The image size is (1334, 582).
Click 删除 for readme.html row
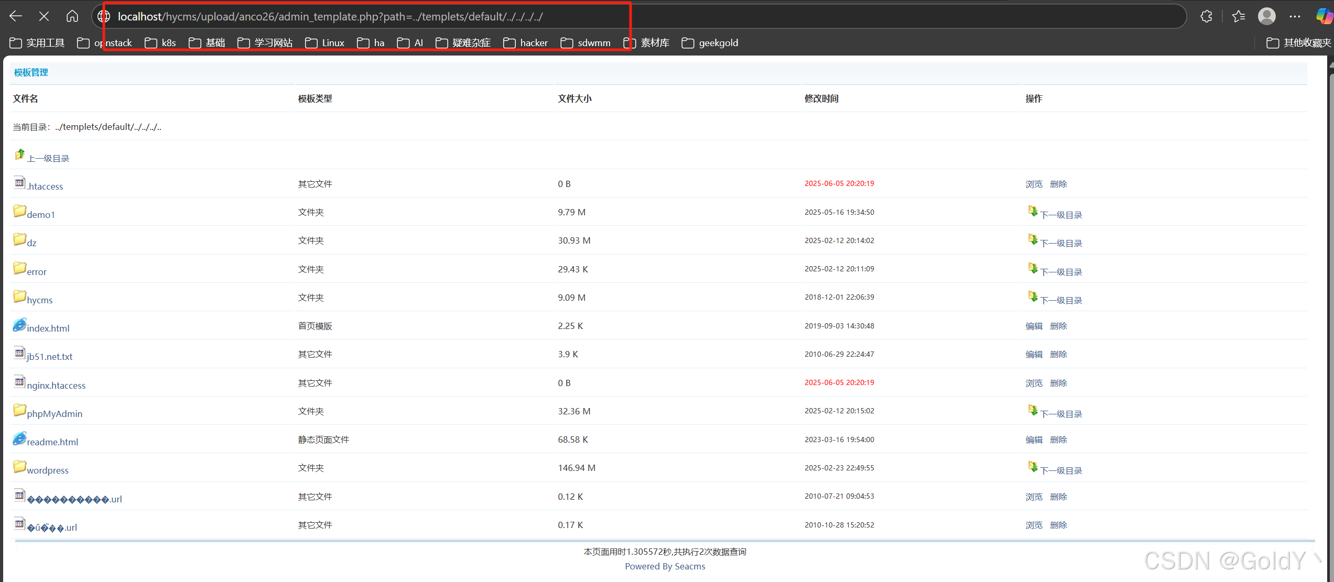(x=1058, y=440)
